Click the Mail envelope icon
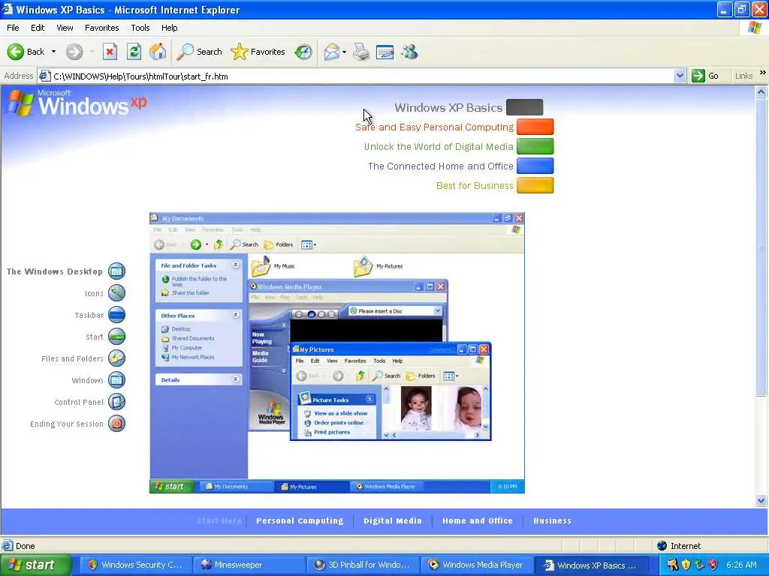 (332, 52)
